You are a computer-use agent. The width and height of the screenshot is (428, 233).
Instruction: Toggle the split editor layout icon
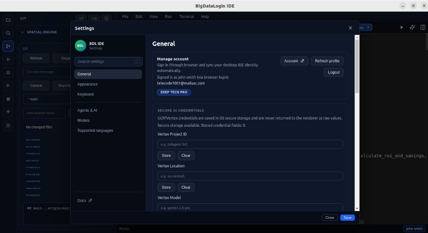point(423,27)
